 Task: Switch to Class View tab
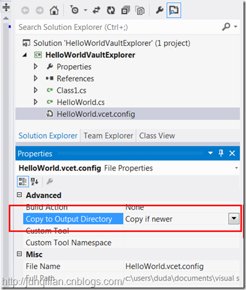(x=157, y=136)
